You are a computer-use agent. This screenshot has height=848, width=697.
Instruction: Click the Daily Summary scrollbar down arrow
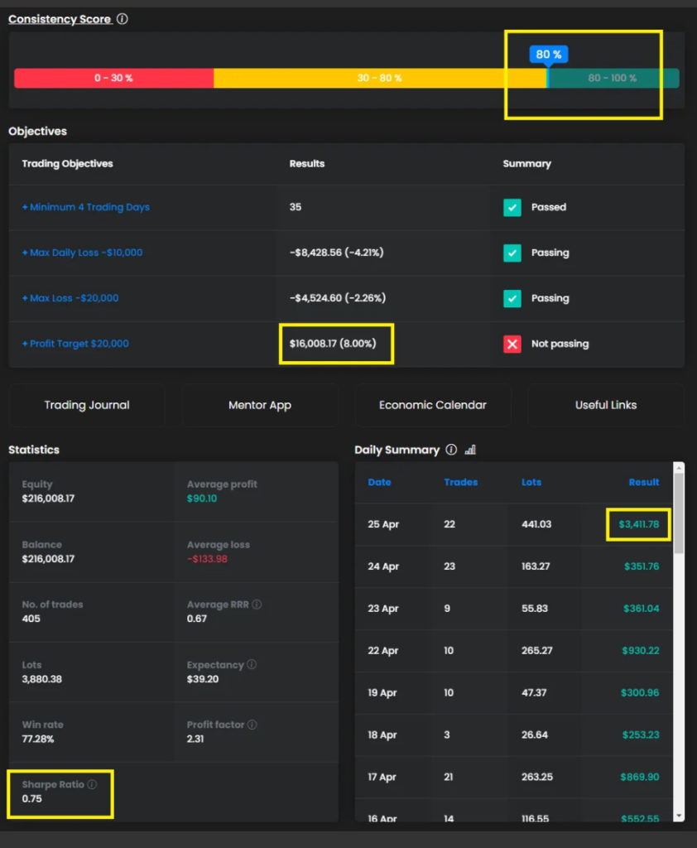point(679,816)
